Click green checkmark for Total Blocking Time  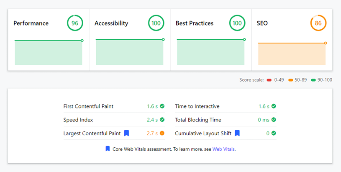[x=274, y=120]
